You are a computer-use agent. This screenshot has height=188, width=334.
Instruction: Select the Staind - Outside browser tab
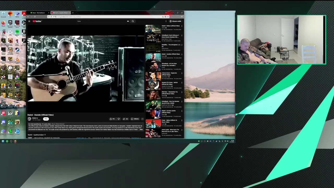(x=61, y=13)
